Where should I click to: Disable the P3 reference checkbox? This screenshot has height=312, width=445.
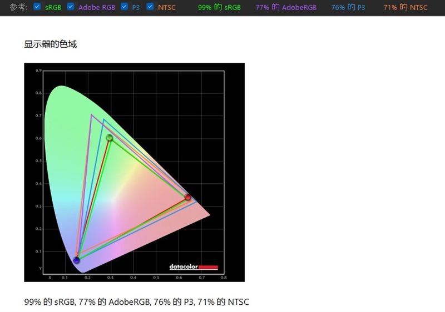124,7
